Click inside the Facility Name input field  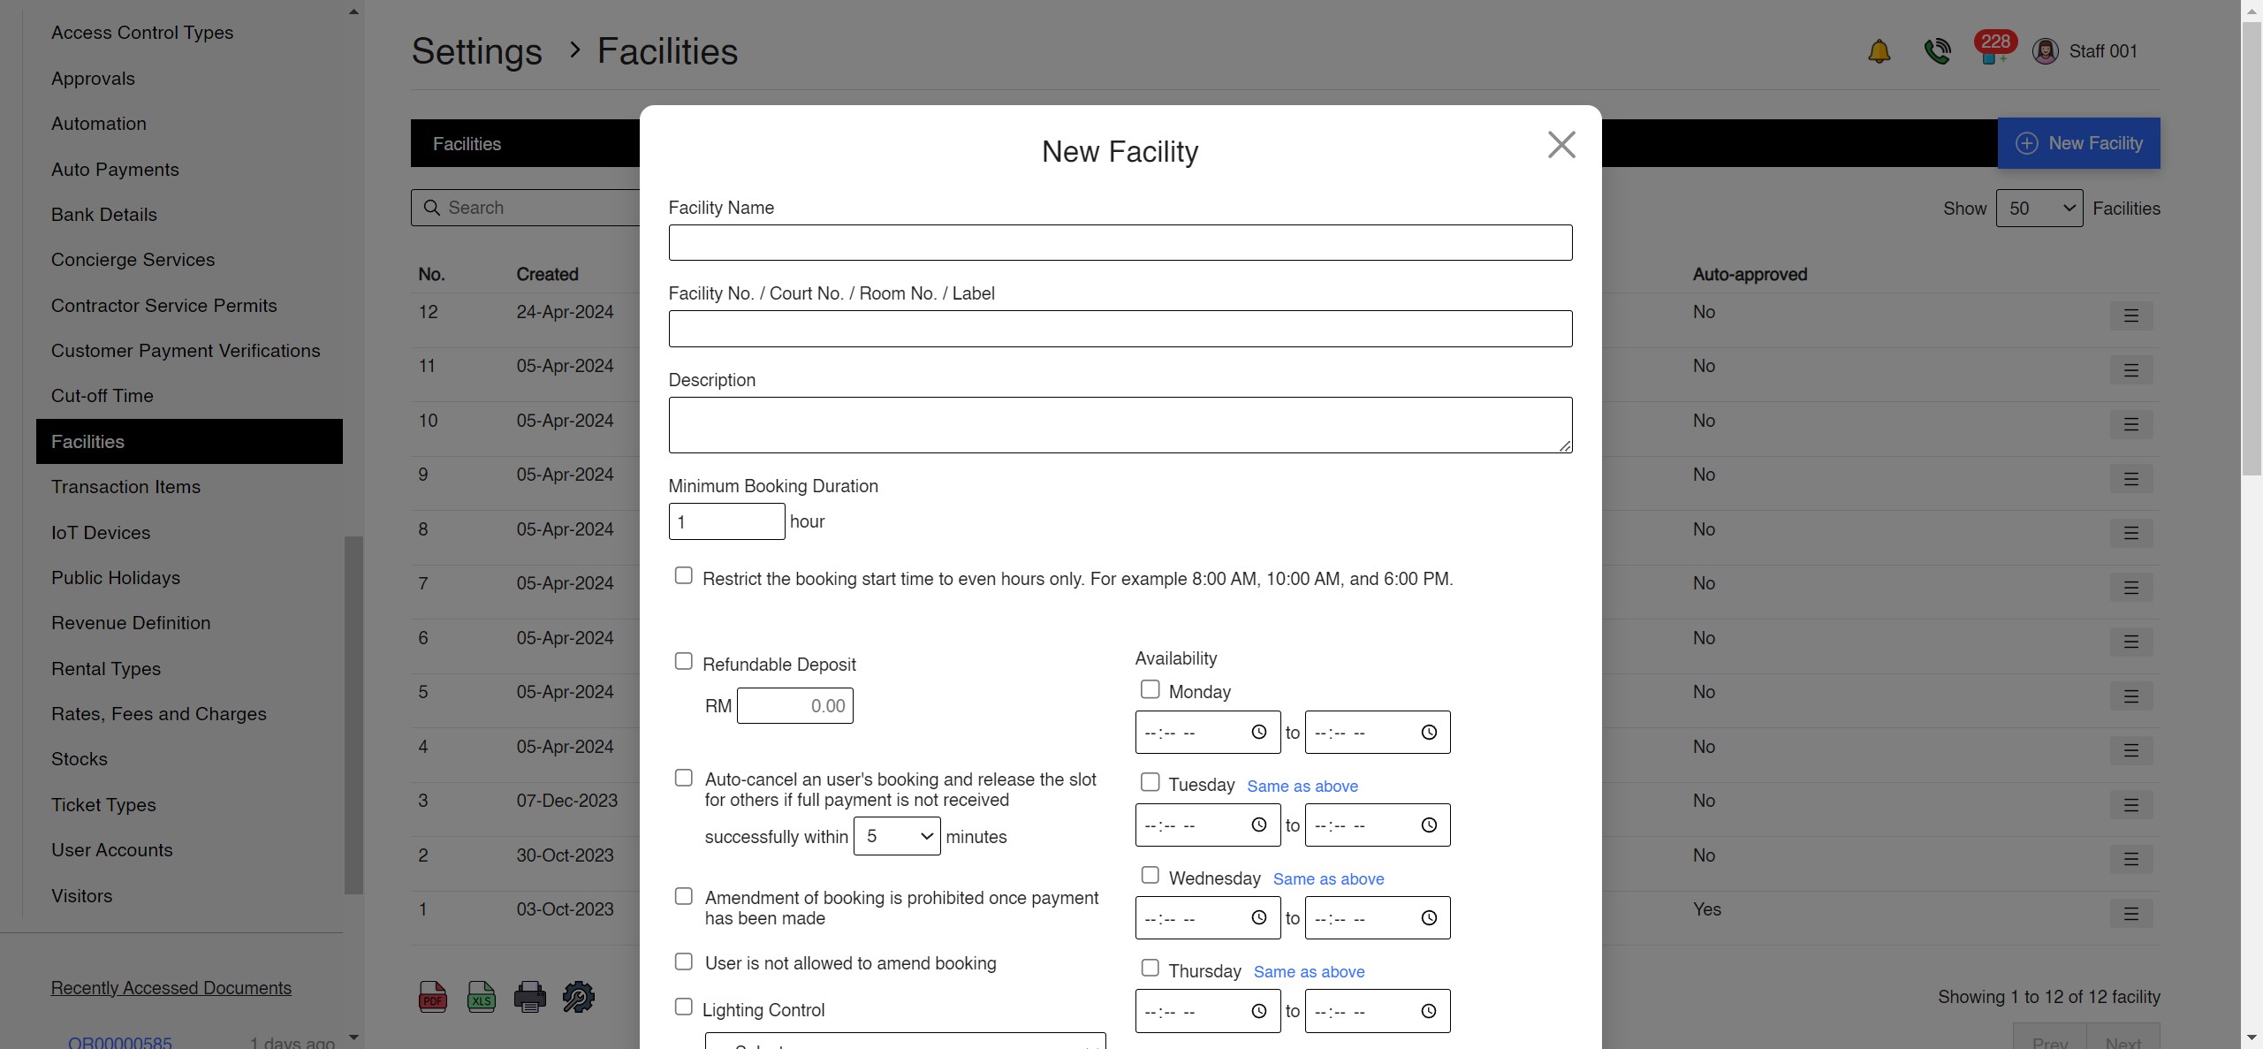click(x=1119, y=242)
